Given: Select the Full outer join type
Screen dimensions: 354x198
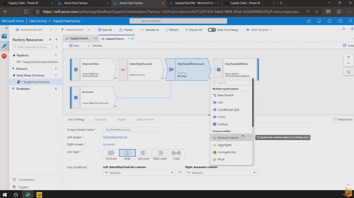Looking at the screenshot, I should (111, 153).
